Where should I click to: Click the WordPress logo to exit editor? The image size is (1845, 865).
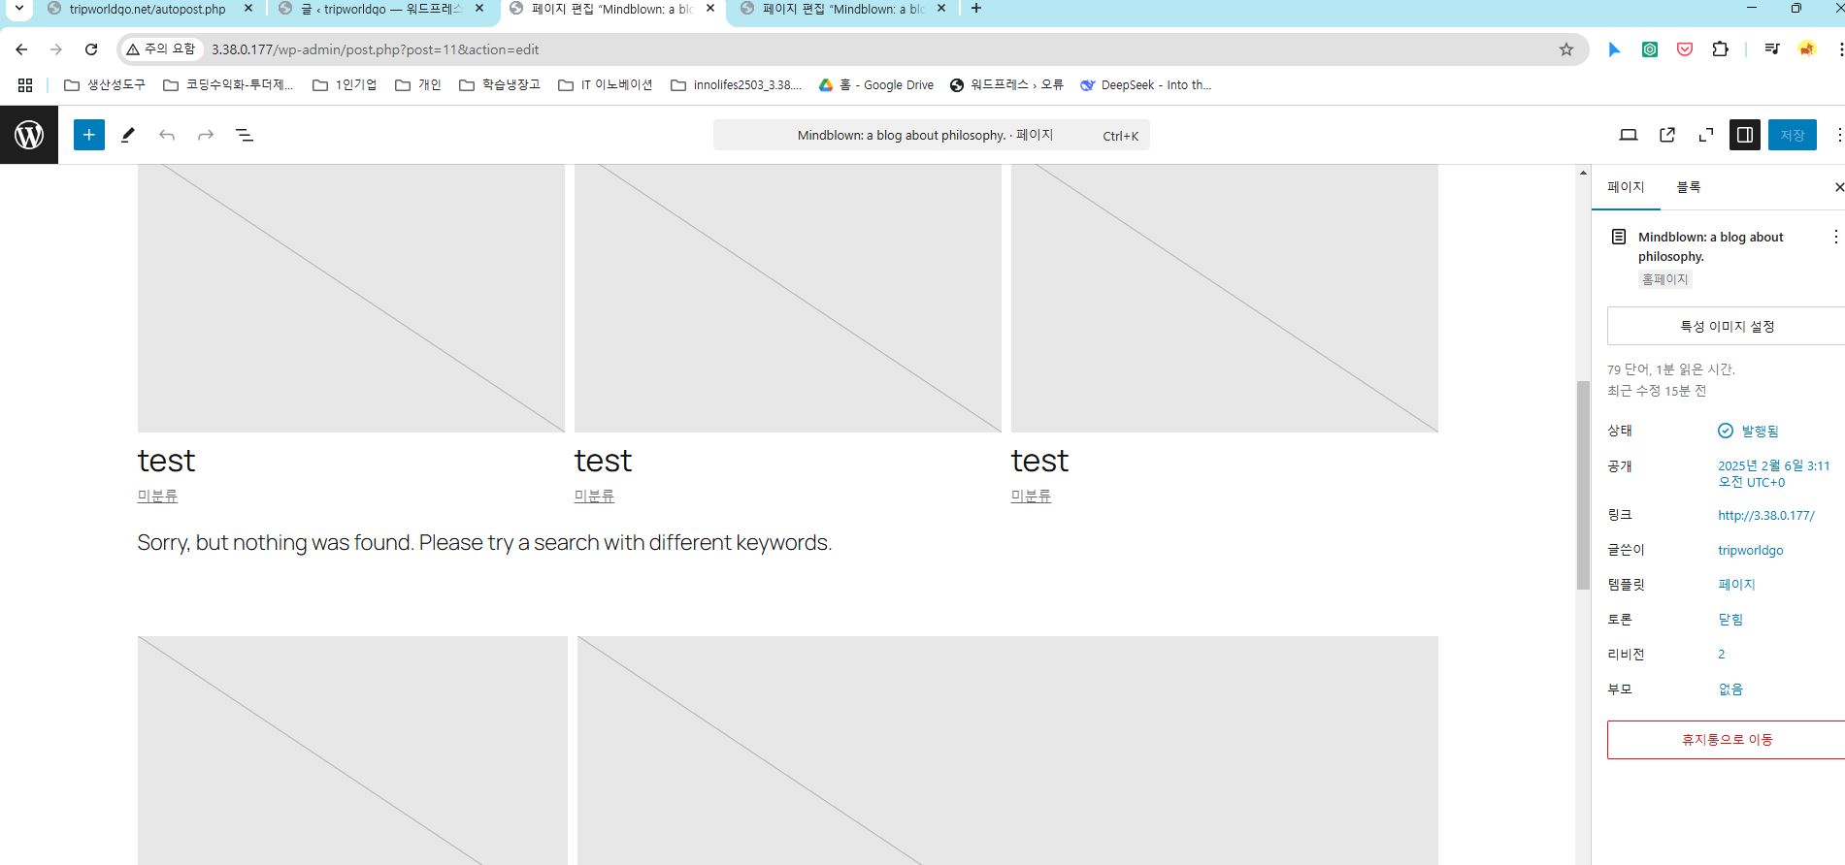tap(29, 135)
